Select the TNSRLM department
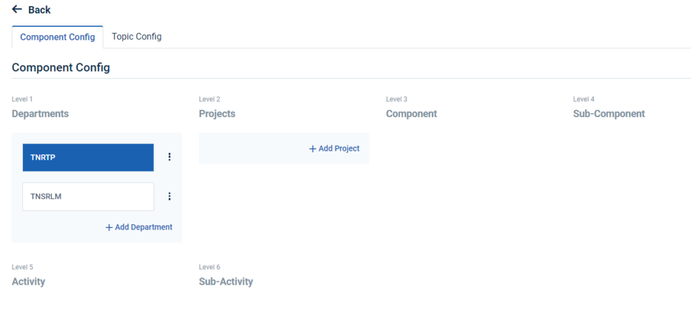 [88, 197]
